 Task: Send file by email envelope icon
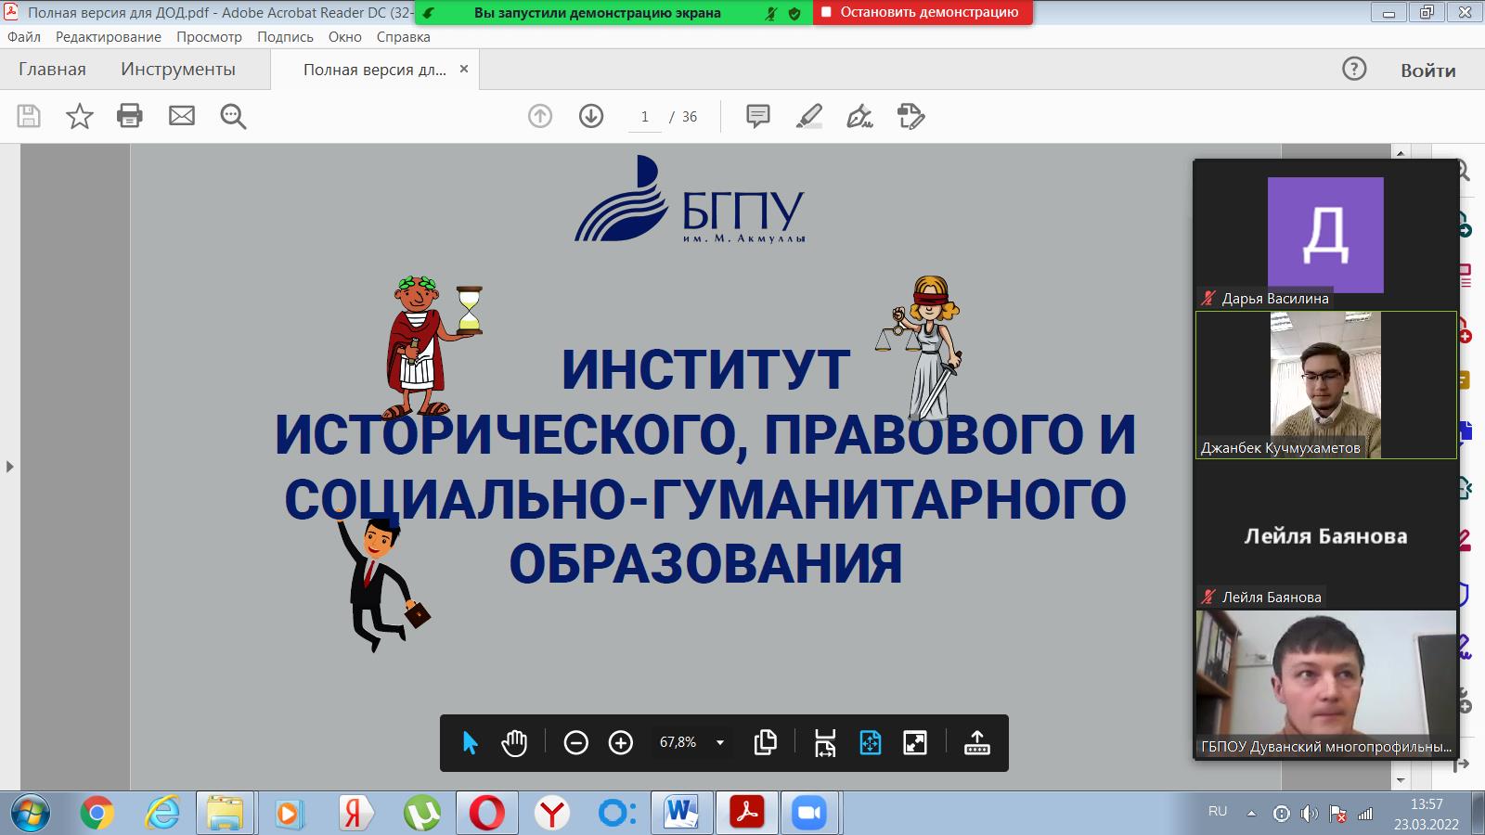(182, 116)
